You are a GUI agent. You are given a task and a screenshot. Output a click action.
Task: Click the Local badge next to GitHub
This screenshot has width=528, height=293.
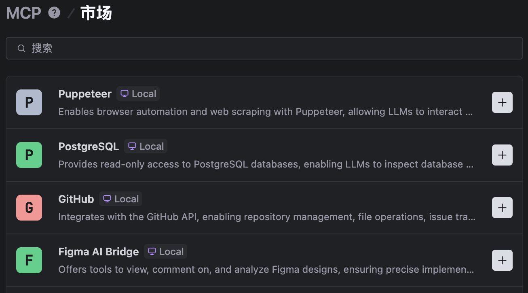point(121,199)
